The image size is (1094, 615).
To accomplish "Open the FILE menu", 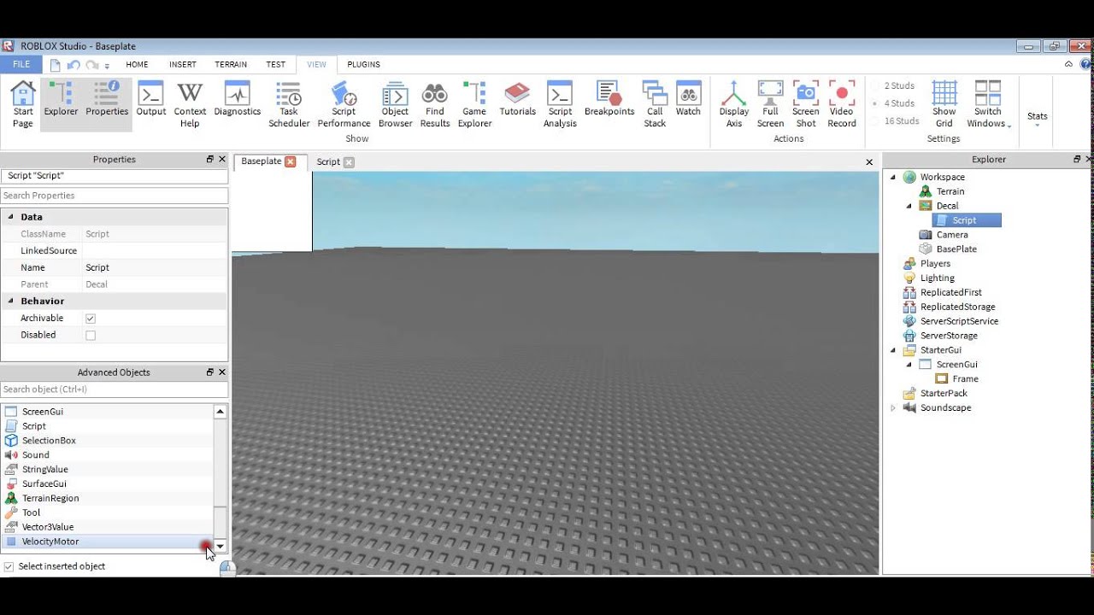I will pos(21,64).
